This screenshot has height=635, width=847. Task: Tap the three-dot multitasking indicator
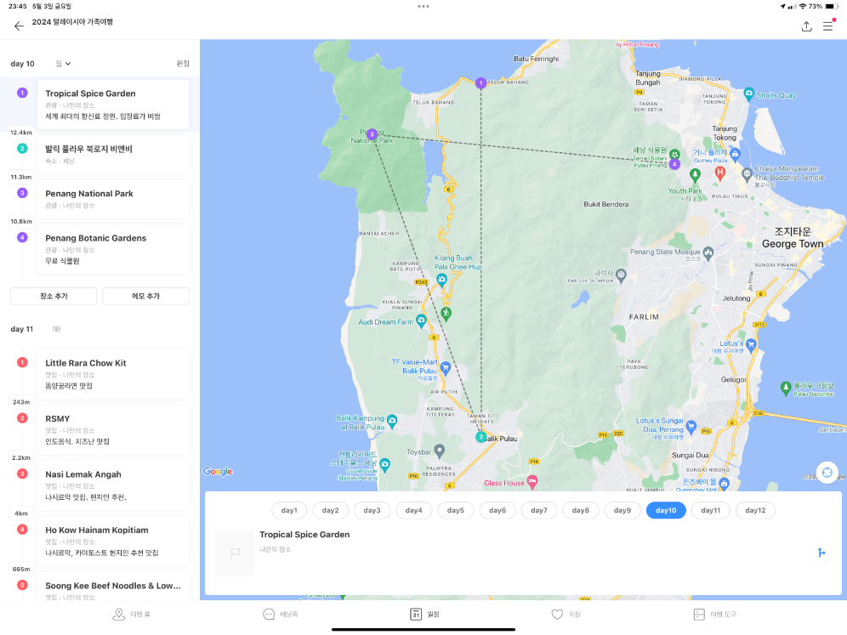(423, 7)
